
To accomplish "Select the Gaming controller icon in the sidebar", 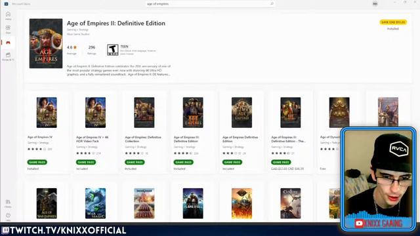I will (8, 43).
